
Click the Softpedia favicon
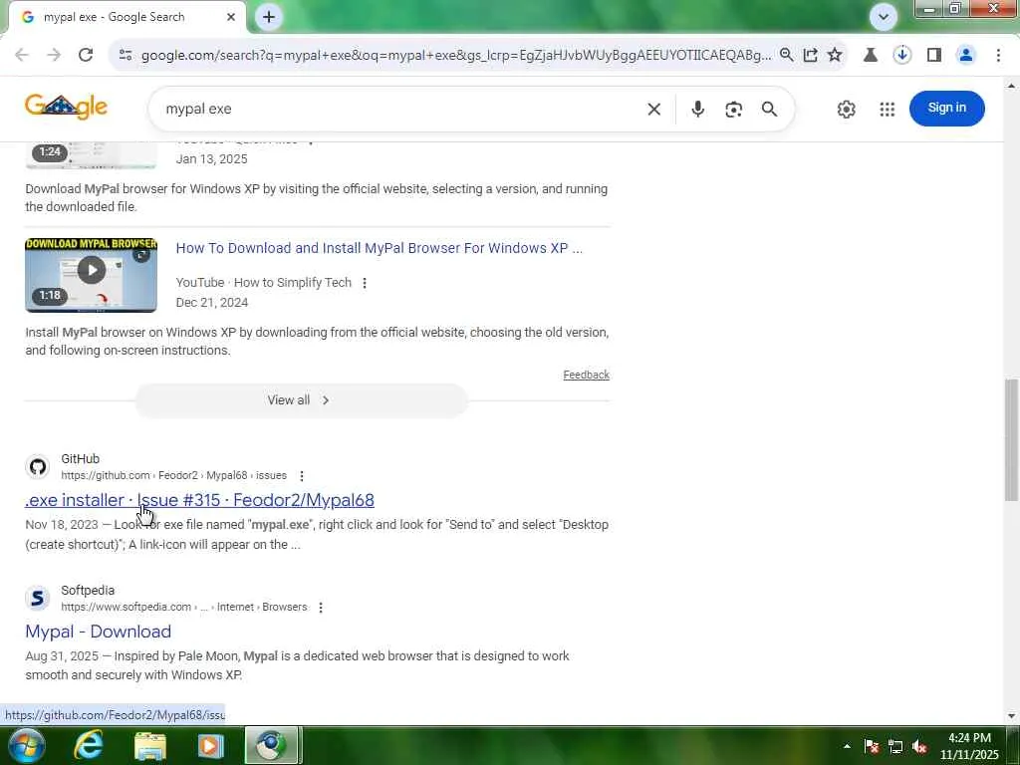coord(38,599)
